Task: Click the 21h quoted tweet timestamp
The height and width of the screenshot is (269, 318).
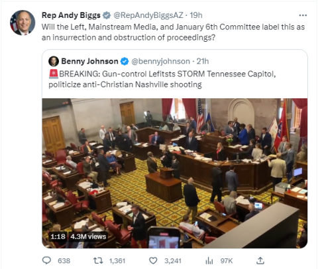Action: pyautogui.click(x=203, y=61)
